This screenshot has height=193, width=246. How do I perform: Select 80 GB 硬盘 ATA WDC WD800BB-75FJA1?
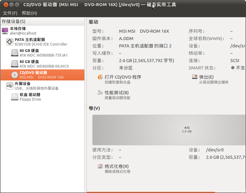click(x=42, y=53)
